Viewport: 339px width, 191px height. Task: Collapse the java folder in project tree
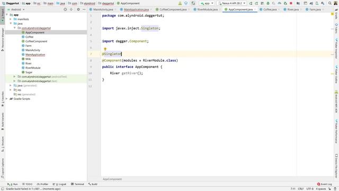tap(11, 23)
